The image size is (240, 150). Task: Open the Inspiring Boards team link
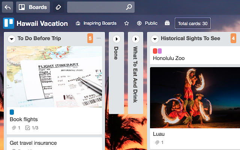coord(96,23)
